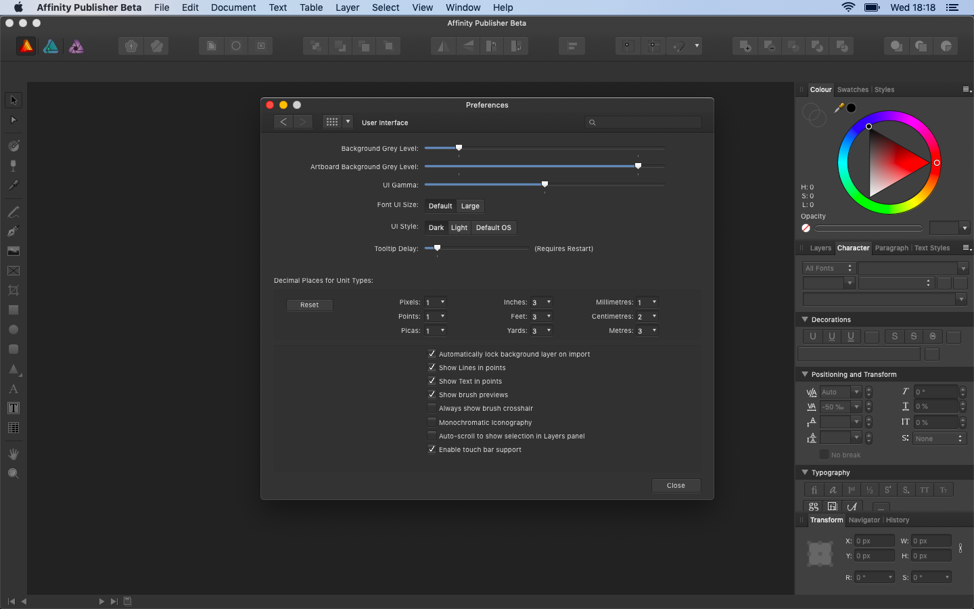Toggle Show brush previews checkbox
974x609 pixels.
(432, 394)
